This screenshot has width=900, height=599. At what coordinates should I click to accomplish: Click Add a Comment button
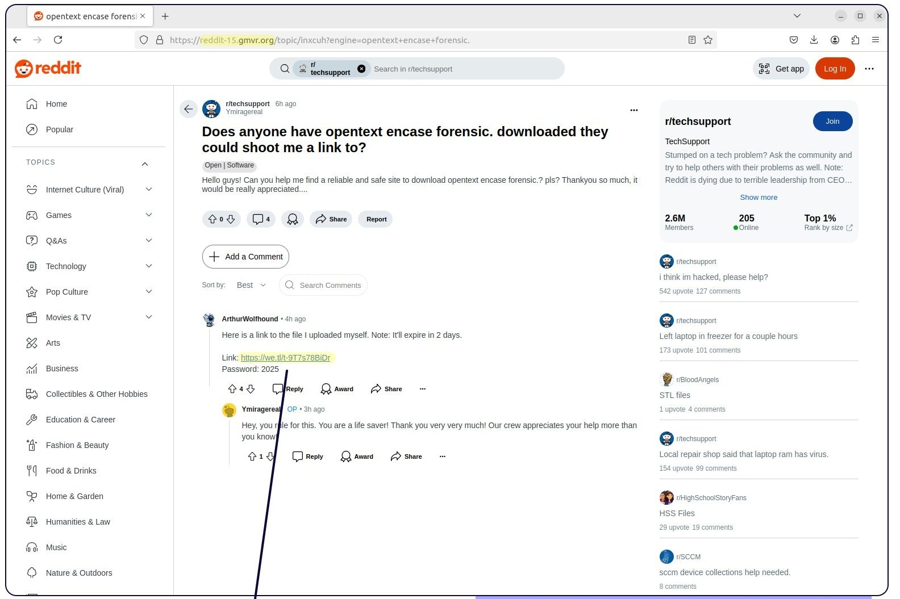pyautogui.click(x=245, y=257)
